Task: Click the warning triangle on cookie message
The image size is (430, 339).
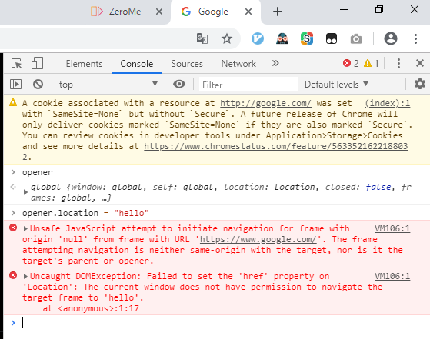Action: coord(13,103)
